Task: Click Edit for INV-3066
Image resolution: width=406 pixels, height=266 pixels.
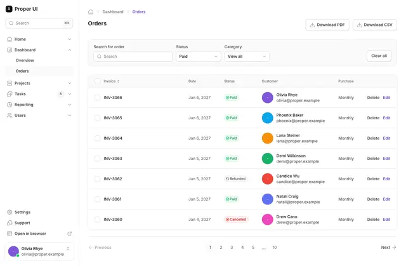Action: (386, 98)
